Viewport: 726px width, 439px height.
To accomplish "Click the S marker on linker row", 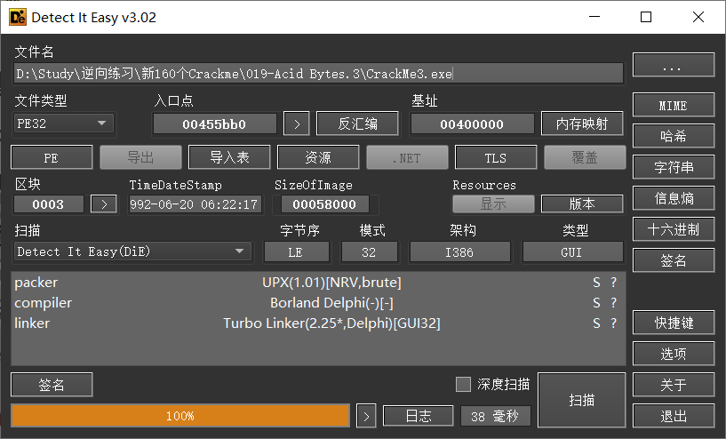I will (596, 323).
